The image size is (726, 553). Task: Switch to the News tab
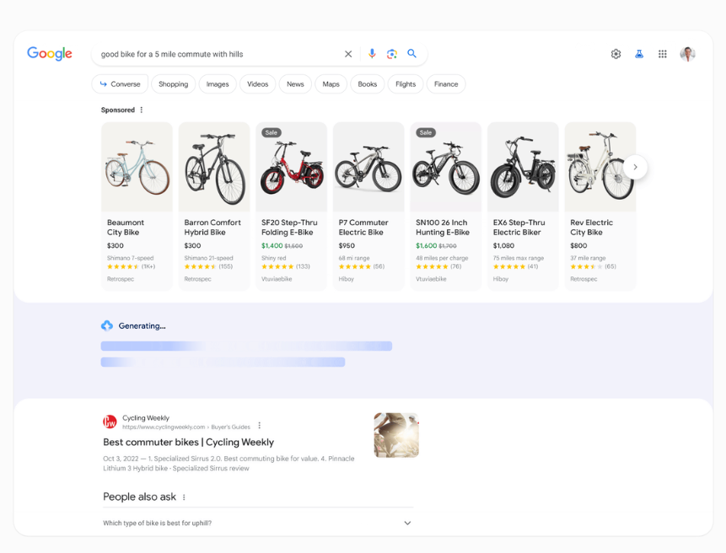coord(295,84)
